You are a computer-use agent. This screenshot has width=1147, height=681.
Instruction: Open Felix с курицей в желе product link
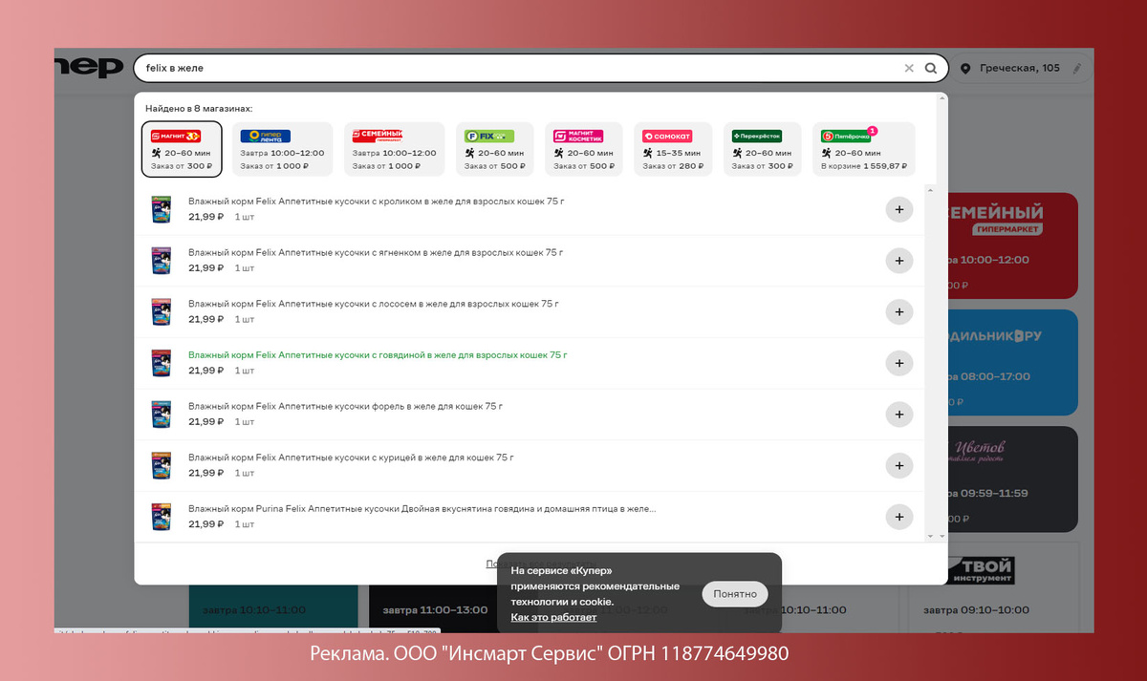(x=351, y=458)
